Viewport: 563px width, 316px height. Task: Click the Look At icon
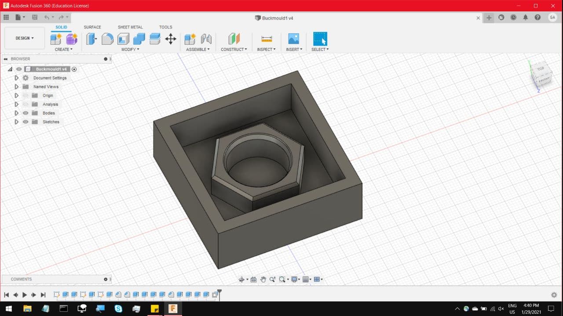click(x=253, y=280)
